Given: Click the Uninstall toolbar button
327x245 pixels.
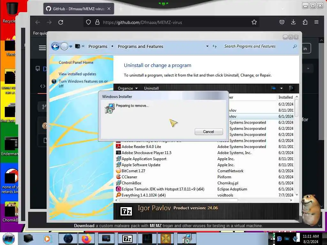Looking at the screenshot, I should [x=151, y=88].
